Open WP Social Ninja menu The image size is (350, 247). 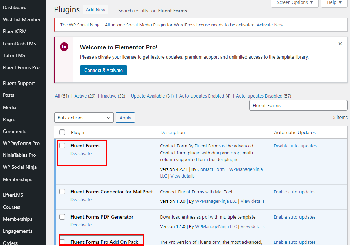(x=20, y=167)
